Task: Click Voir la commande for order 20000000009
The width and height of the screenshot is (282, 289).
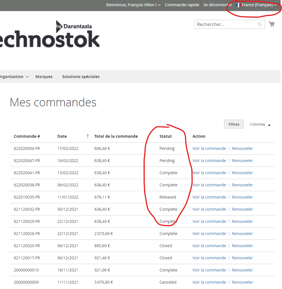Action: coord(209,282)
